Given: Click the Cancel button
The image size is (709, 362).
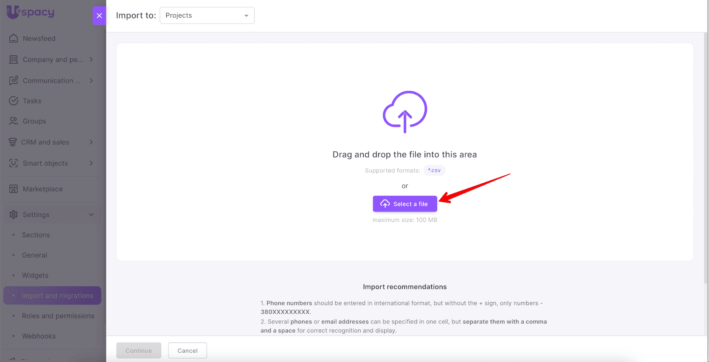Looking at the screenshot, I should (187, 350).
